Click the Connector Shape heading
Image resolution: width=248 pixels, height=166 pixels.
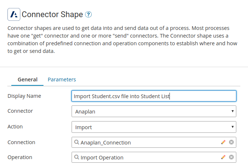[52, 15]
